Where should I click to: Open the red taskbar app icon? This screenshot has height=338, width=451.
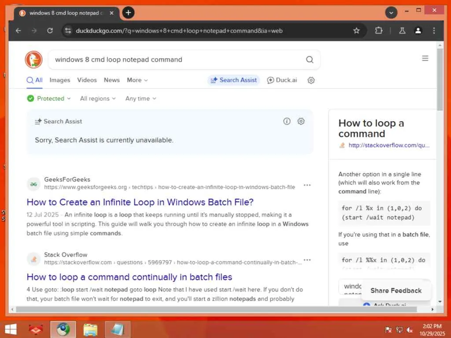[x=36, y=329]
